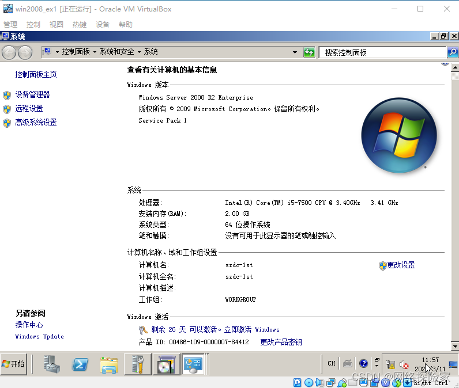Click the 64 位操作系统 value
The width and height of the screenshot is (459, 388).
tap(247, 225)
